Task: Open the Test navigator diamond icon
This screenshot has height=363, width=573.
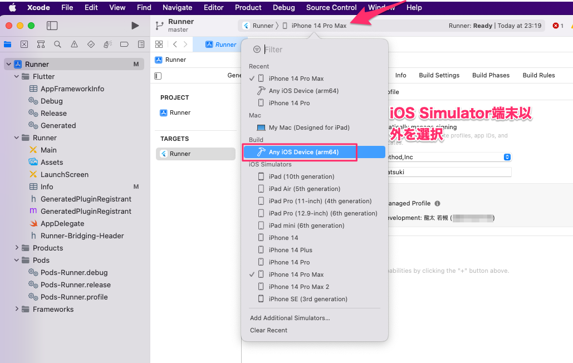Action: 91,45
